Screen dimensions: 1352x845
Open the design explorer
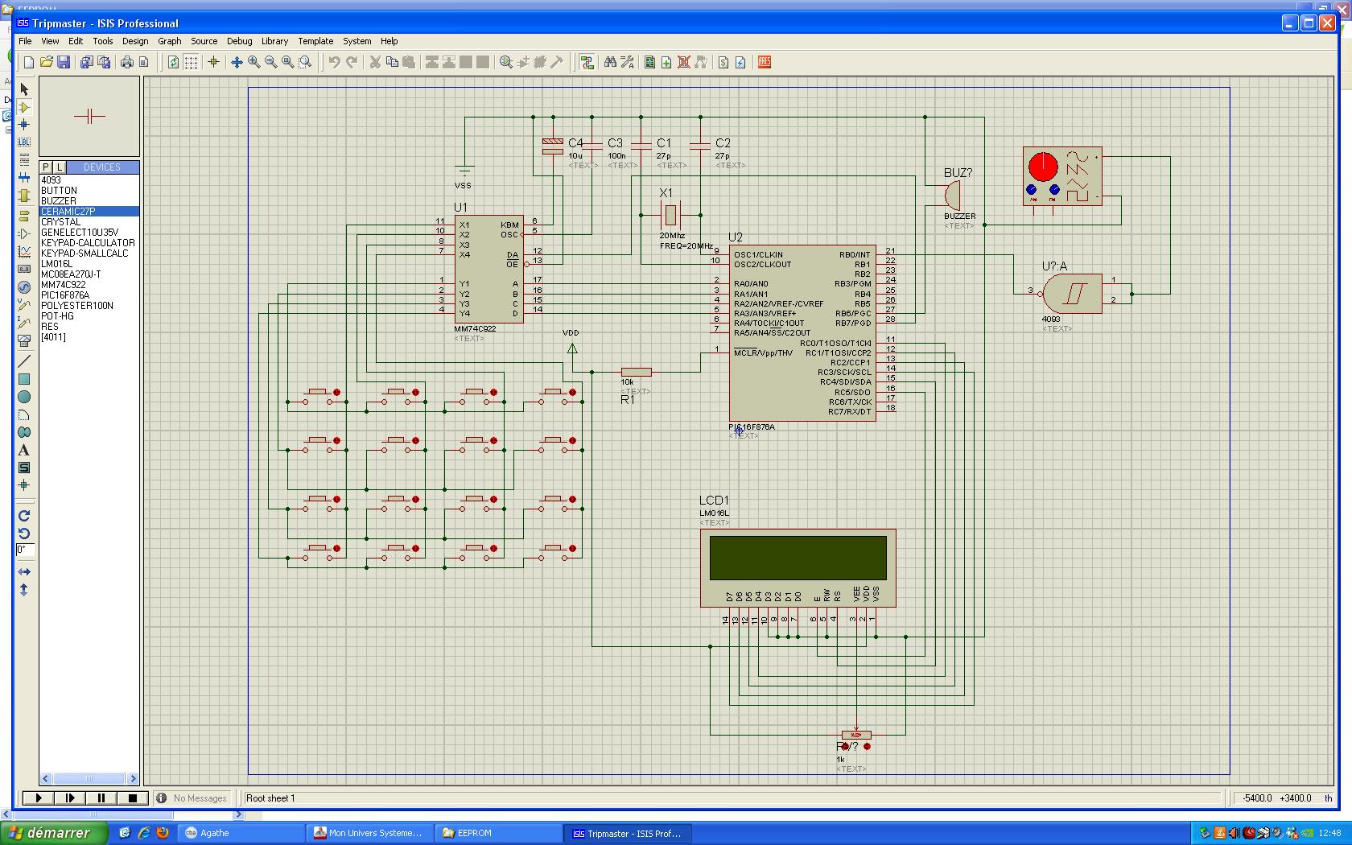point(649,62)
